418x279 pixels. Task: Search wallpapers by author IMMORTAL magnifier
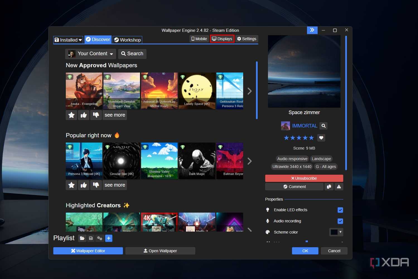(x=323, y=126)
